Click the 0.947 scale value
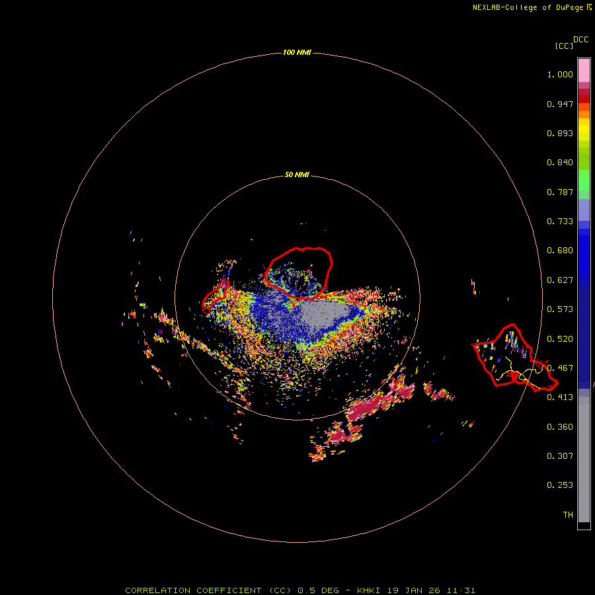The width and height of the screenshot is (595, 595). 560,104
